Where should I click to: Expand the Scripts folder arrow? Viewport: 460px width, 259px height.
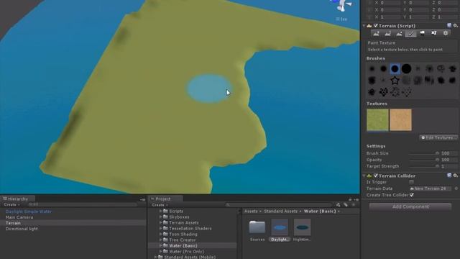pos(160,211)
